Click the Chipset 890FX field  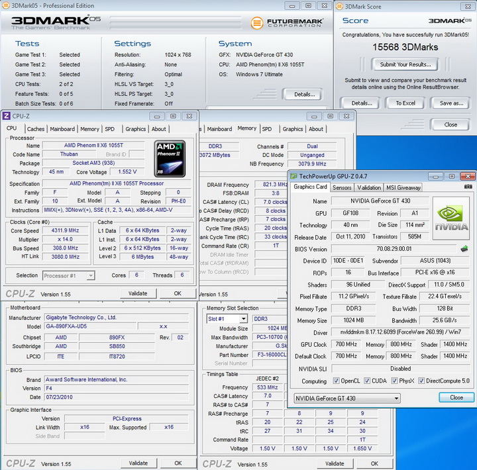pyautogui.click(x=117, y=338)
